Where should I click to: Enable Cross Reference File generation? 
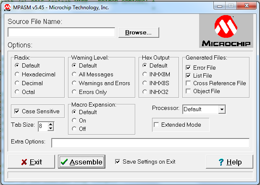[x=189, y=83]
